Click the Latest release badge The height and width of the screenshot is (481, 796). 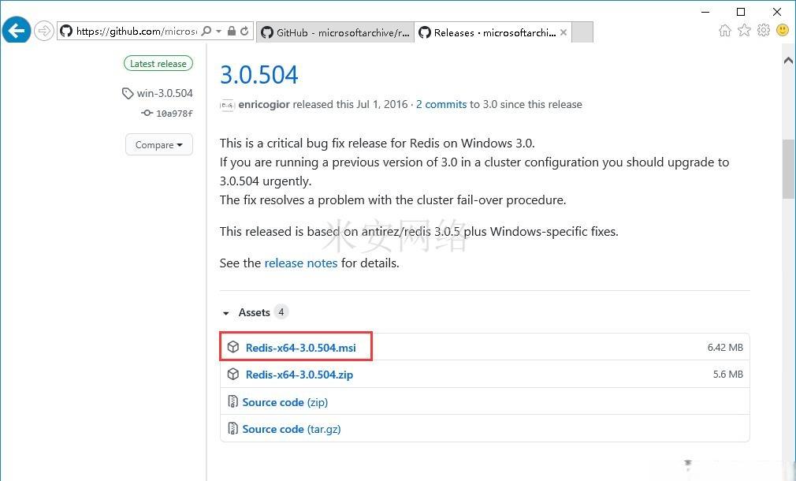(158, 64)
